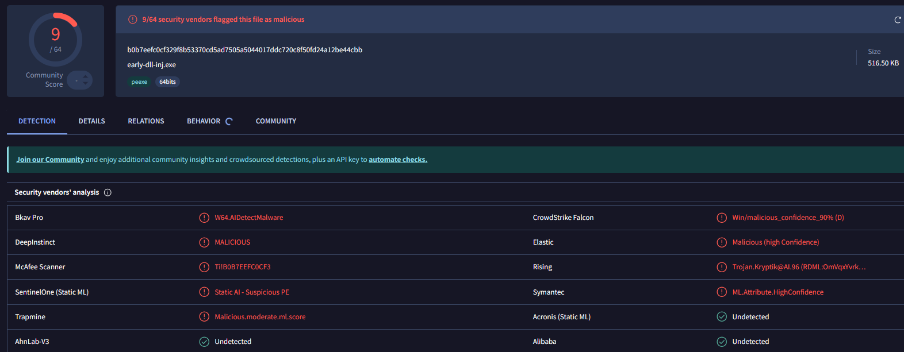Switch to the Relations tab
904x352 pixels.
pos(146,121)
